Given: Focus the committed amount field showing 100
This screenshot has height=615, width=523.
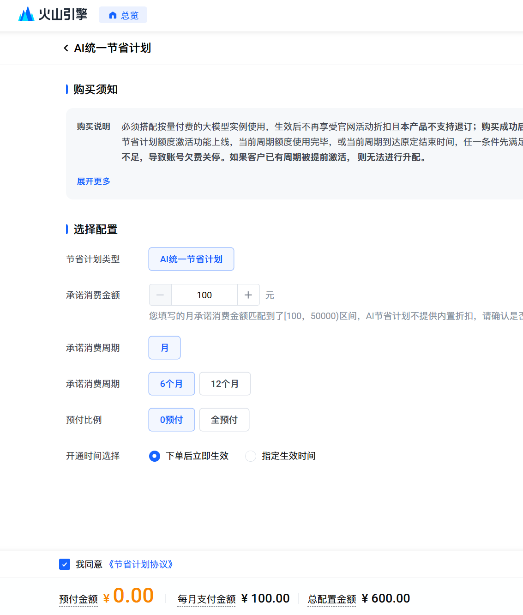Looking at the screenshot, I should pyautogui.click(x=204, y=295).
